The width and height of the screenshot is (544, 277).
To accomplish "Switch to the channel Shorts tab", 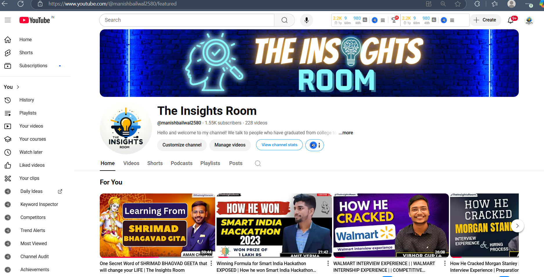I will 155,163.
